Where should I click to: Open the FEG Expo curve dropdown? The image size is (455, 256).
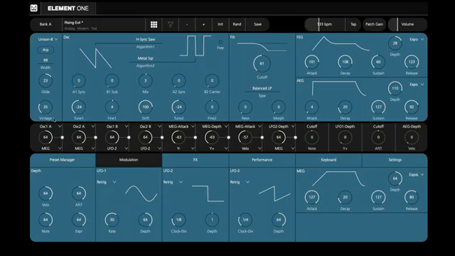pyautogui.click(x=417, y=39)
